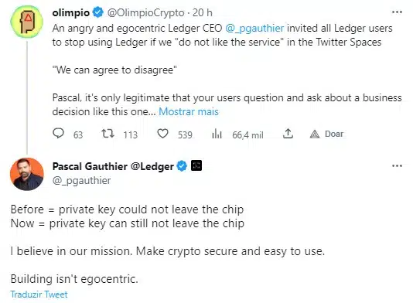Viewport: 413px width, 303px height.
Task: Click the black Ledger affiliation badge
Action: coord(196,165)
